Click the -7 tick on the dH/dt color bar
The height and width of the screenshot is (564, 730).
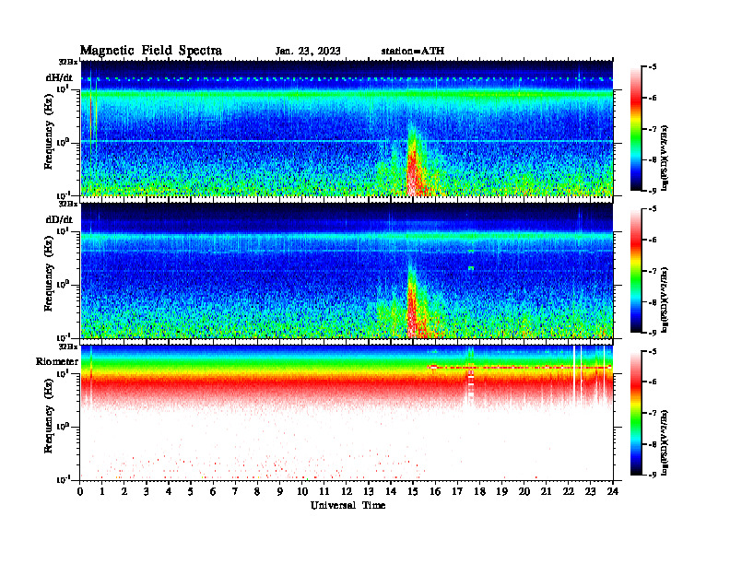tap(653, 129)
